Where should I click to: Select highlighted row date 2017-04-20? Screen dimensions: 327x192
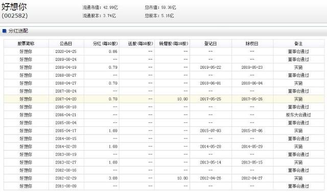click(x=66, y=99)
